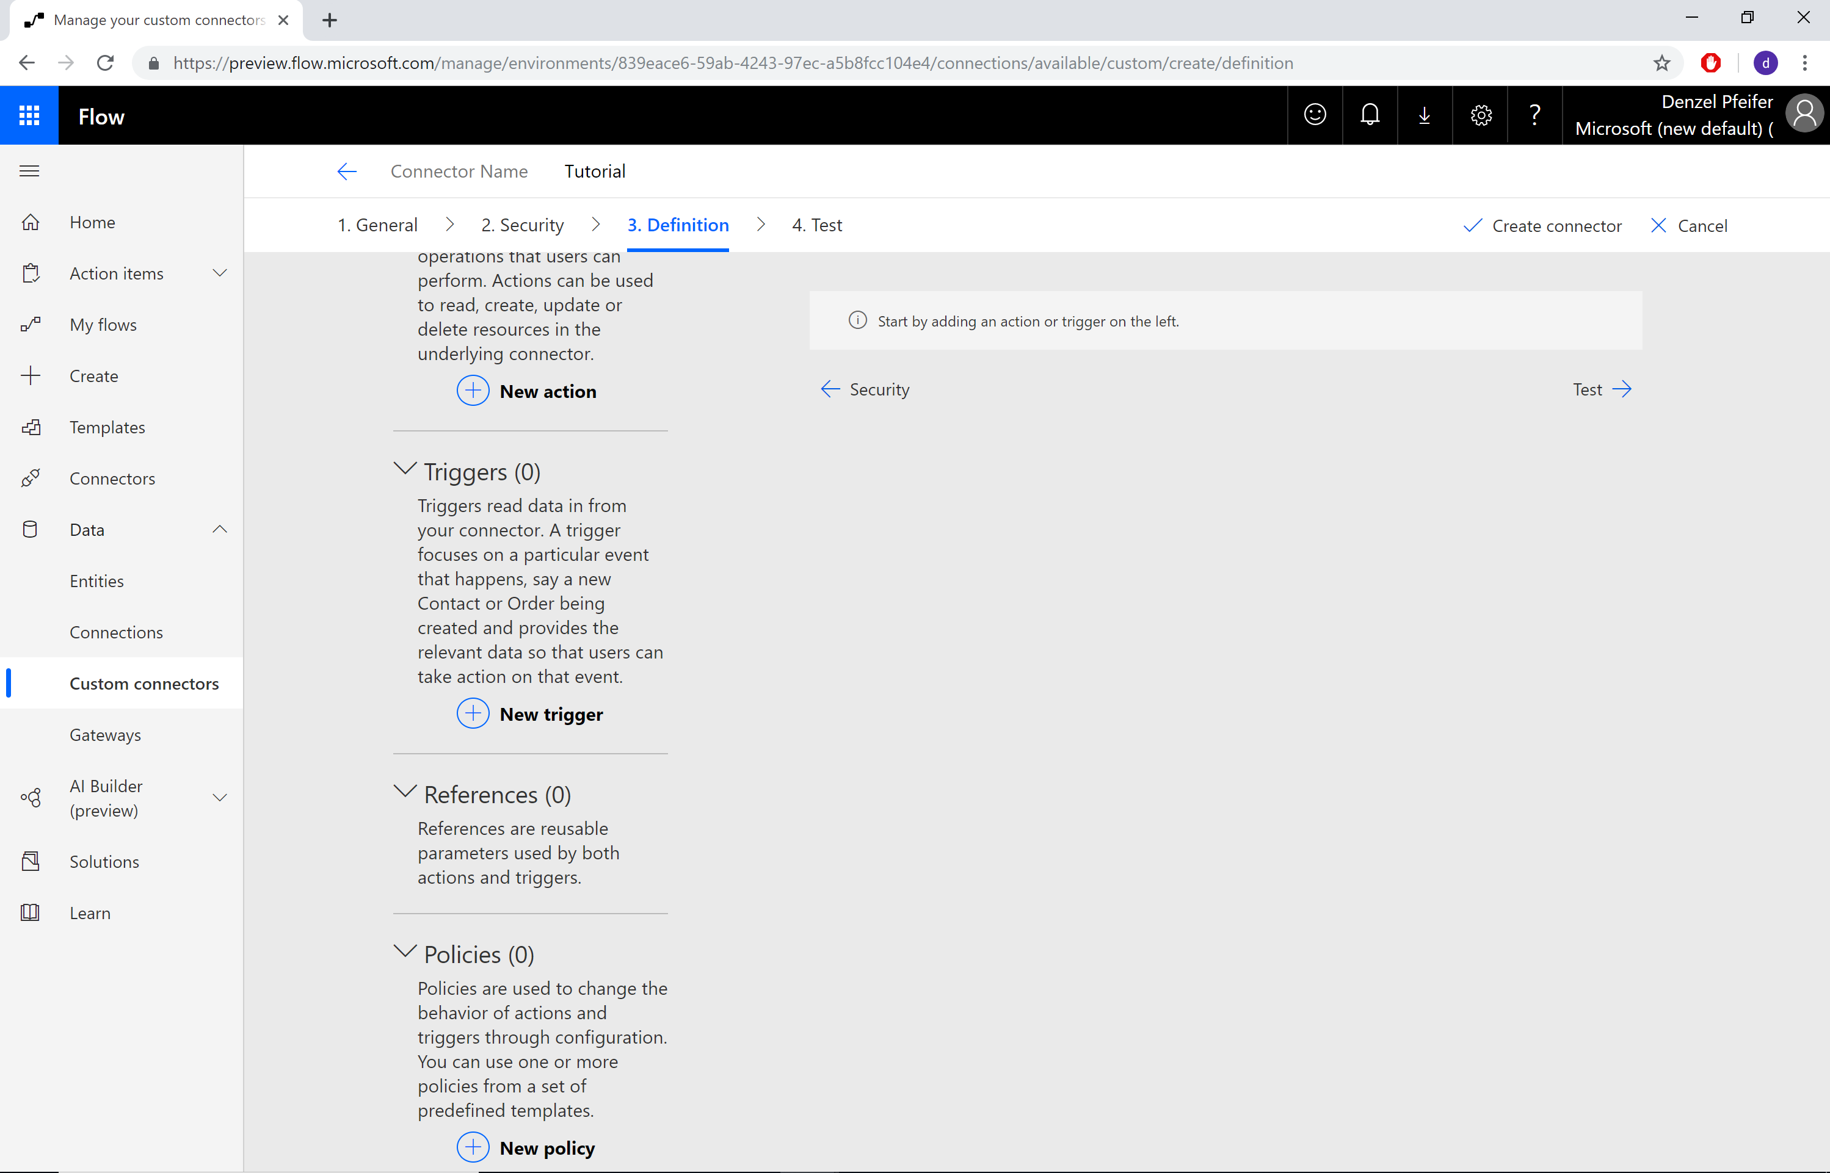The width and height of the screenshot is (1830, 1173).
Task: Add a New action
Action: [528, 391]
